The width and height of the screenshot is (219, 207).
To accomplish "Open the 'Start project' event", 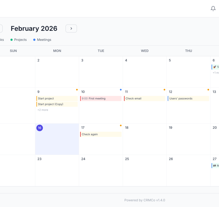I will coord(57,98).
